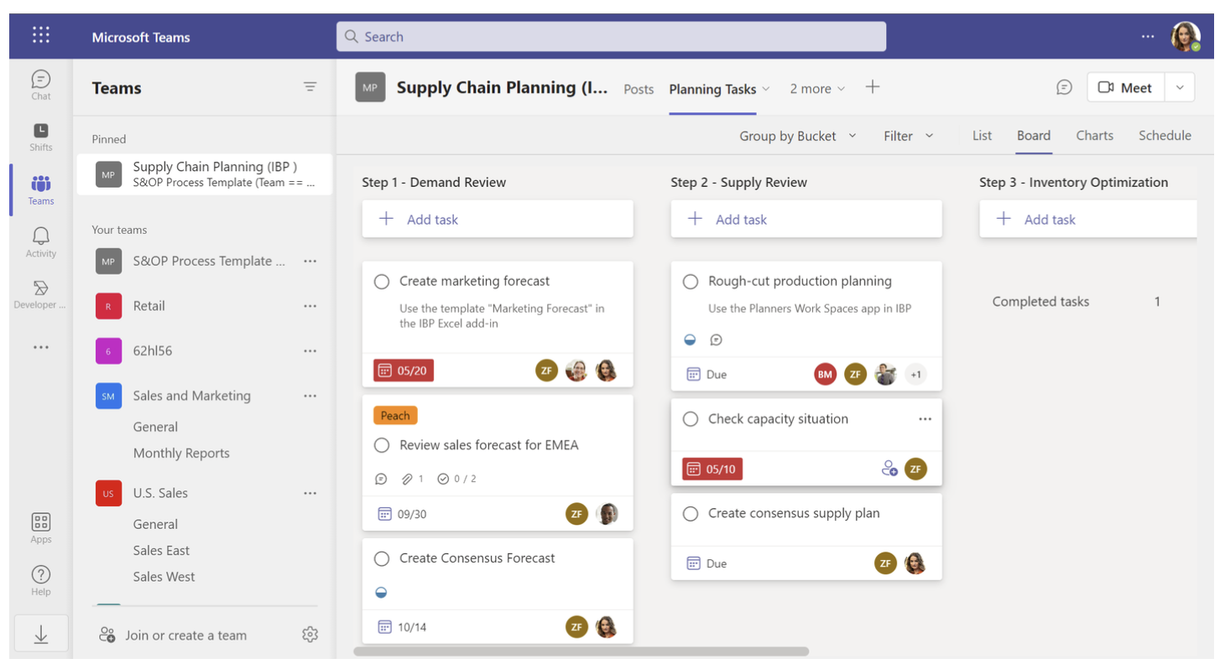The width and height of the screenshot is (1225, 669).
Task: Open Chat in the left rail
Action: 41,85
